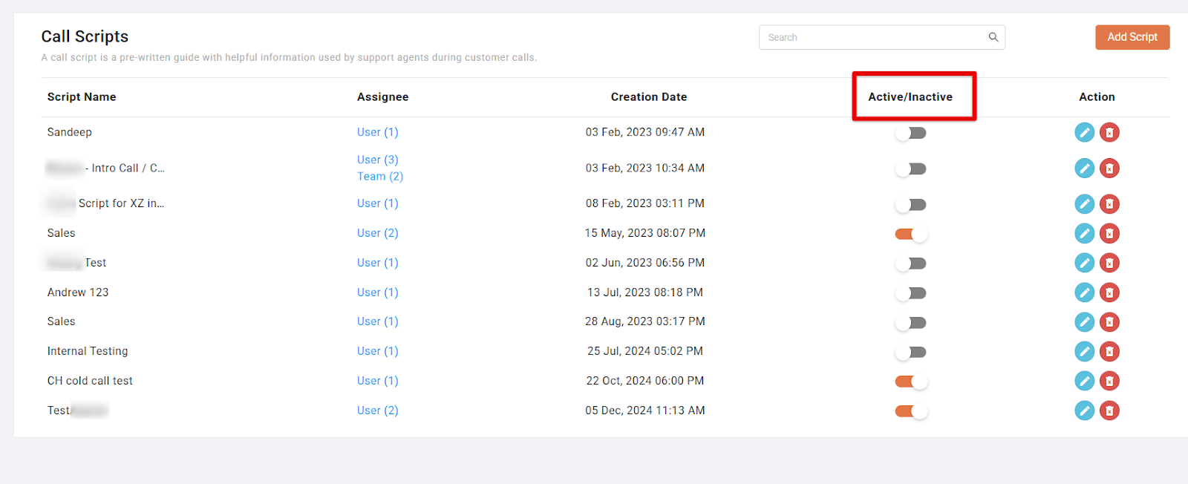The image size is (1188, 484).
Task: Open User (1) assignee for Sandeep
Action: click(377, 132)
